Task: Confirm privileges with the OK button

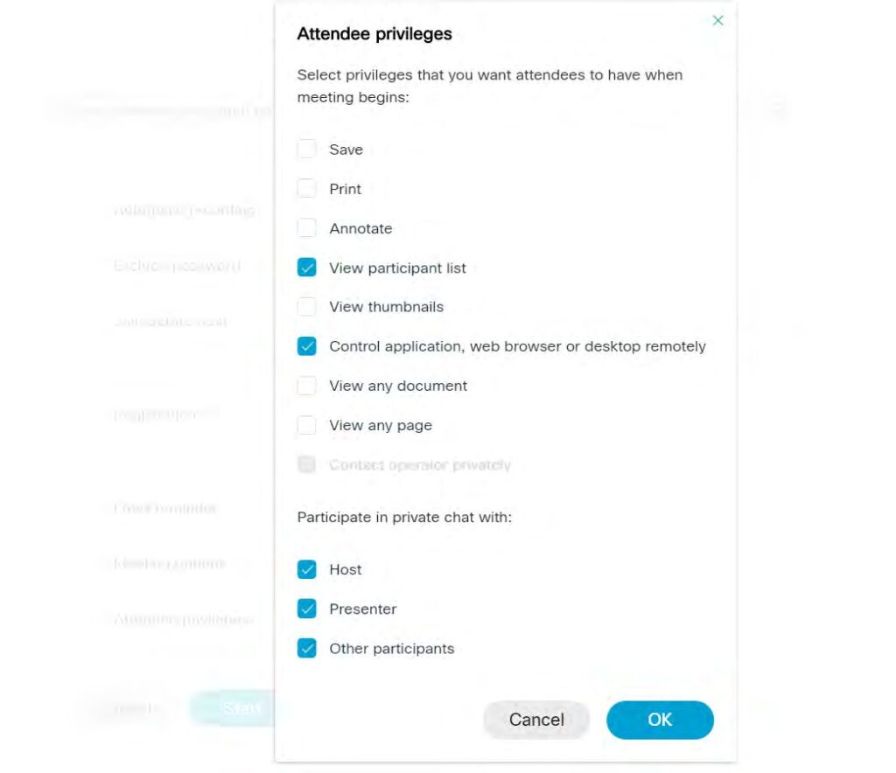Action: pyautogui.click(x=660, y=720)
